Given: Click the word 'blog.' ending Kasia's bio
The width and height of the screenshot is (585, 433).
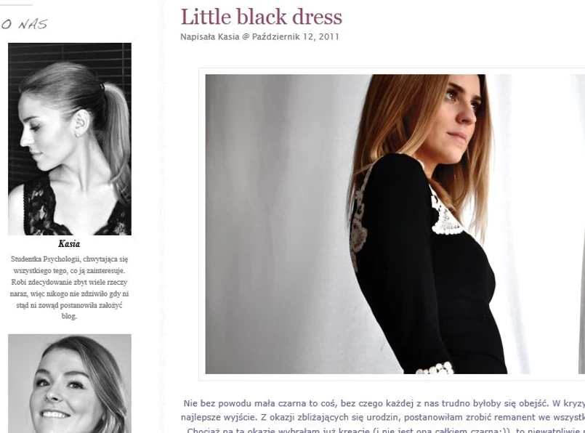Looking at the screenshot, I should (69, 316).
